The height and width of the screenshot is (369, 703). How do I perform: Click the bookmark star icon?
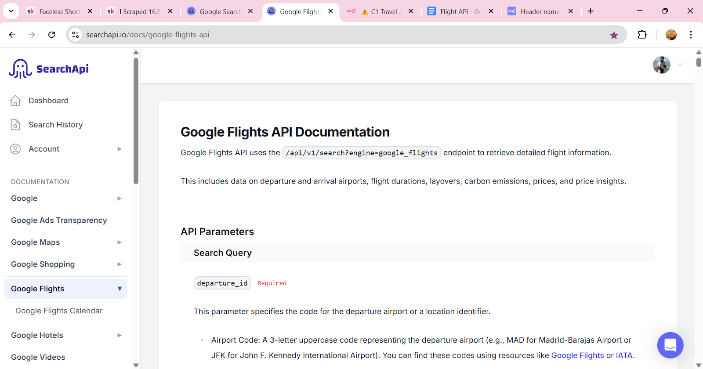614,35
